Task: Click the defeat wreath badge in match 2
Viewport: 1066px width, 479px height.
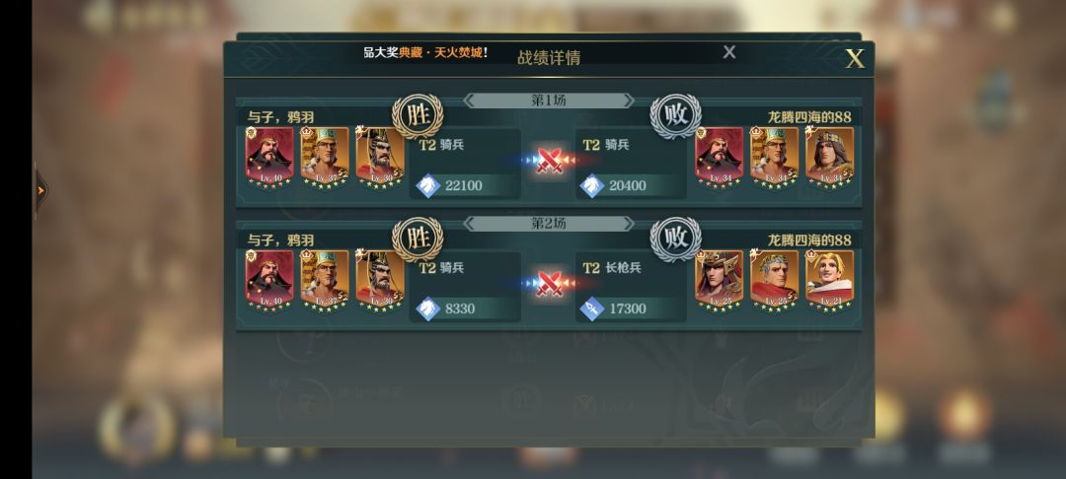Action: pyautogui.click(x=675, y=239)
